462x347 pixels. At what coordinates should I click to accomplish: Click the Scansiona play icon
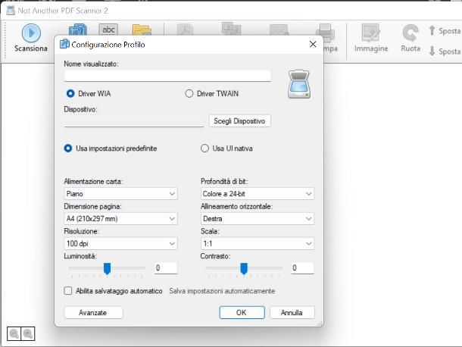click(x=31, y=33)
